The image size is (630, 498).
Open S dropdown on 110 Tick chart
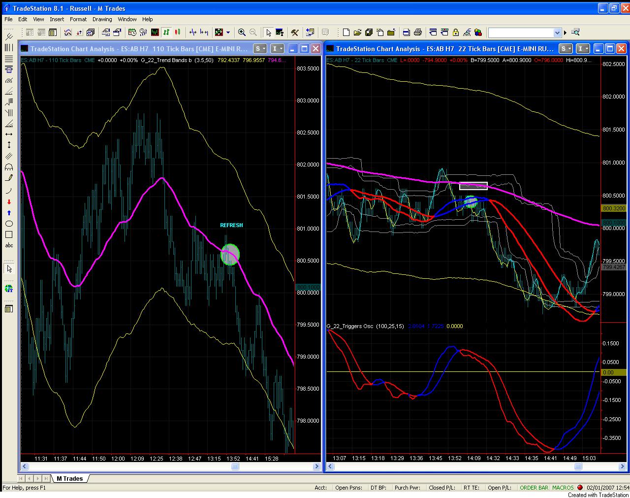260,48
